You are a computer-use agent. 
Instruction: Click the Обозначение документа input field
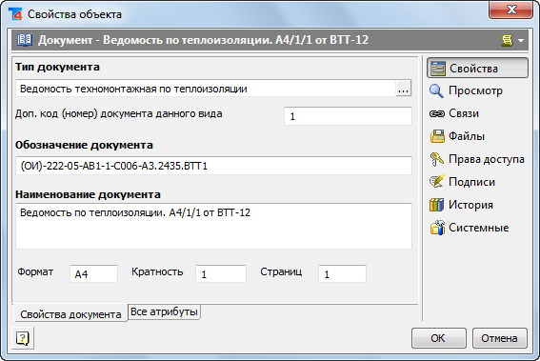(213, 166)
